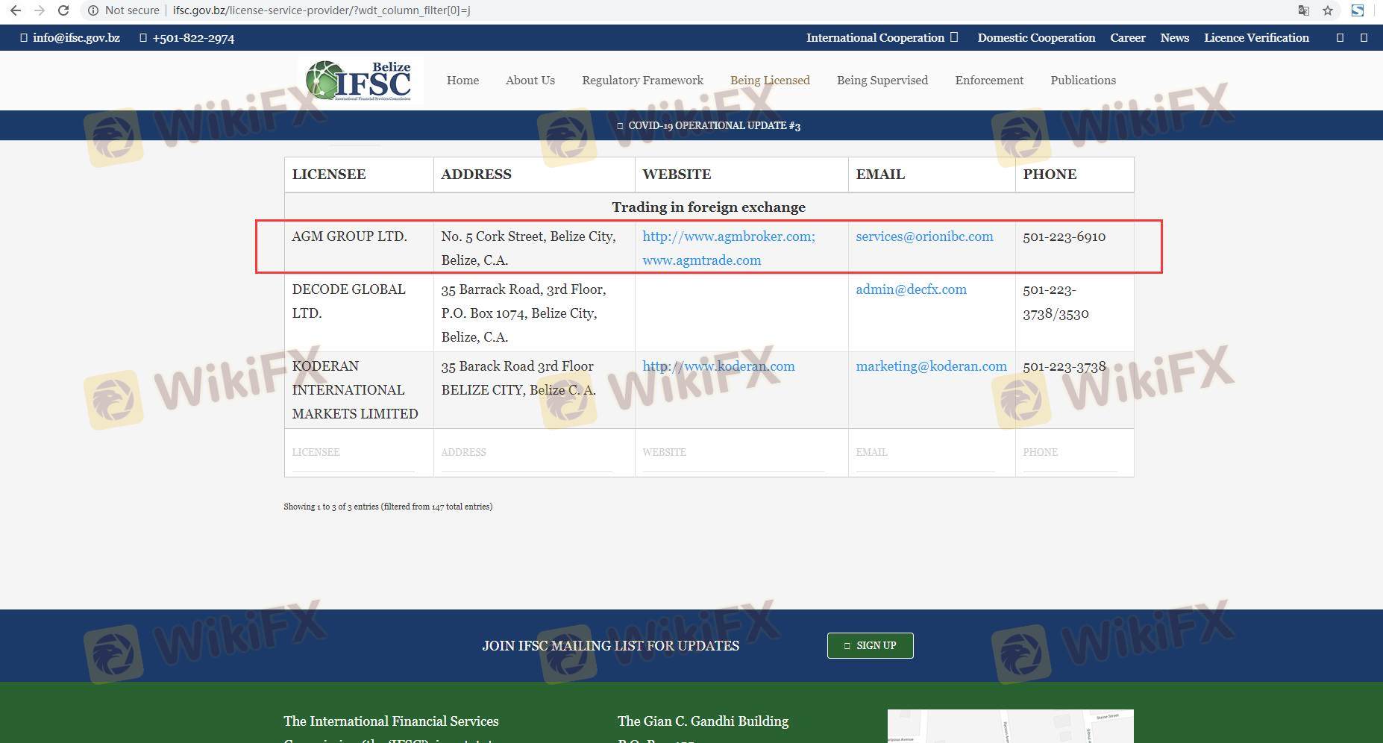The width and height of the screenshot is (1383, 743).
Task: Click the services@orionibc.com email link
Action: point(924,236)
